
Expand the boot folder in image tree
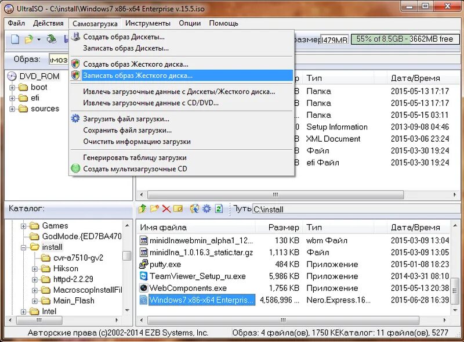[12, 88]
